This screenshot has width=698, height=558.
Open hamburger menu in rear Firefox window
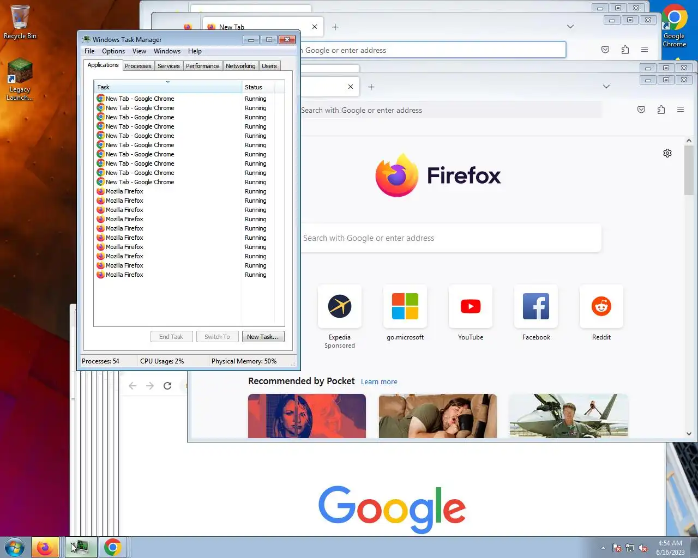[645, 50]
